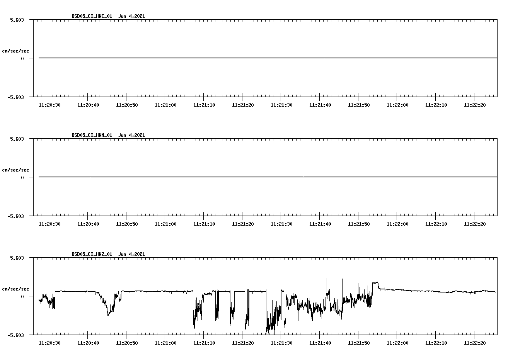Click 11:21:00 time label under HNN plot

coord(165,224)
